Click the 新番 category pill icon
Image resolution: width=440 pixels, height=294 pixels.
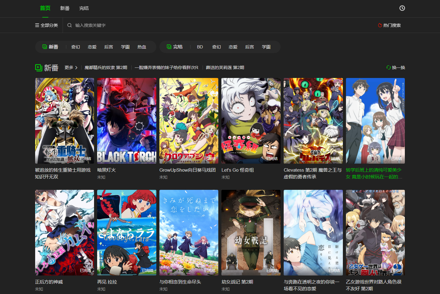point(45,47)
